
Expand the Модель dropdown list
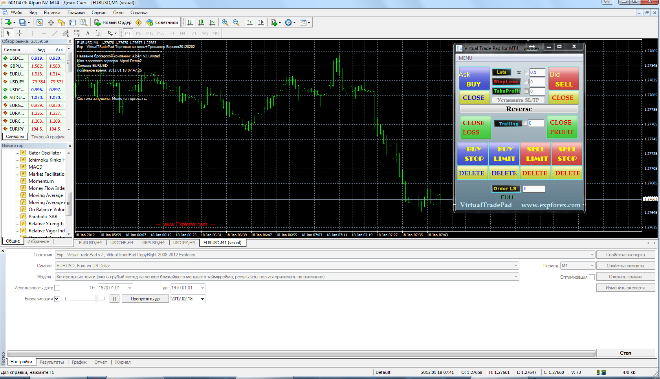[x=515, y=277]
